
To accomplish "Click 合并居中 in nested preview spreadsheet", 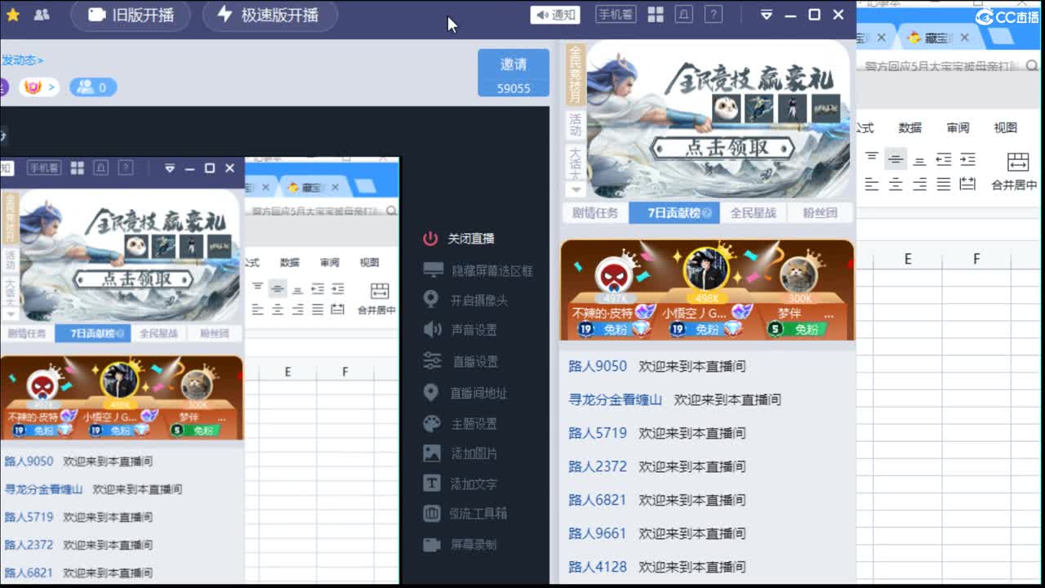I will (x=376, y=299).
